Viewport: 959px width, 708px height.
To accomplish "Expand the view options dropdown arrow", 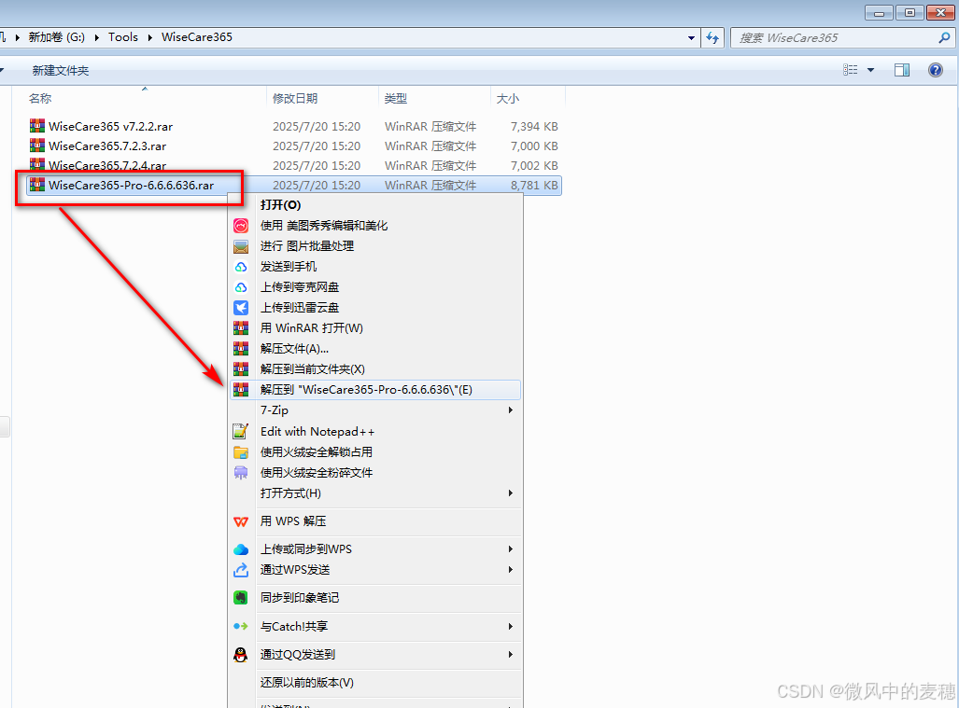I will (871, 70).
